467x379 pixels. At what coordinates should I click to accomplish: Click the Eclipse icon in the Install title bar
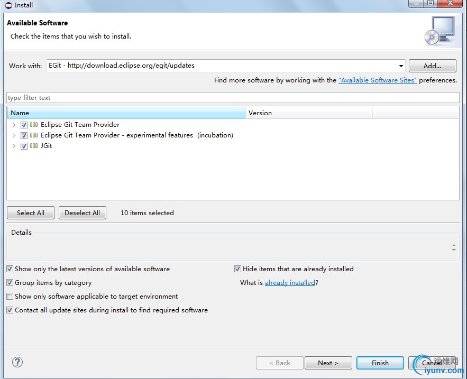(8, 5)
